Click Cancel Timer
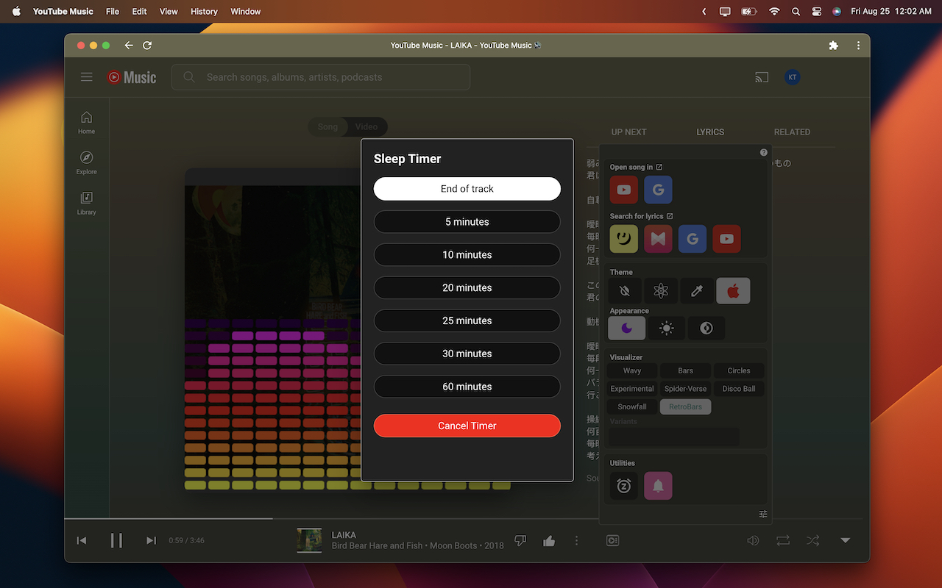942x588 pixels. pos(467,426)
